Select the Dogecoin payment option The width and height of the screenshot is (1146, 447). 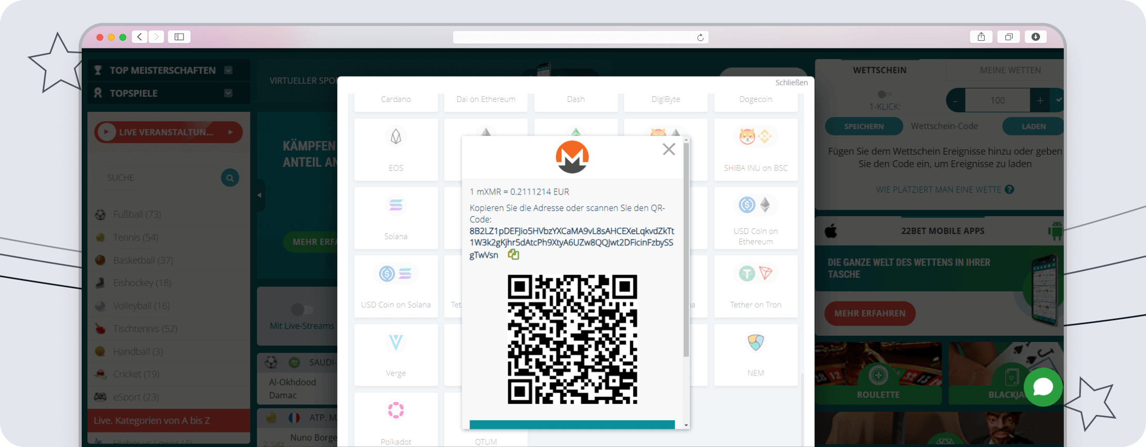point(756,102)
